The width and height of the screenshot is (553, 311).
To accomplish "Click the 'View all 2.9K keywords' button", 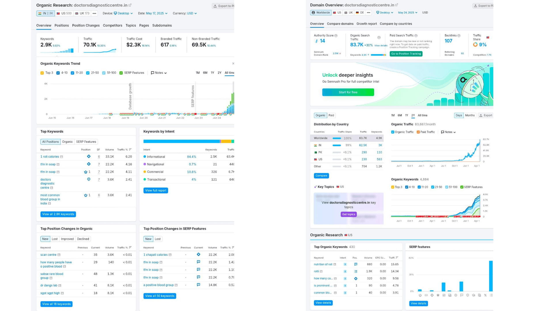I will click(x=58, y=214).
